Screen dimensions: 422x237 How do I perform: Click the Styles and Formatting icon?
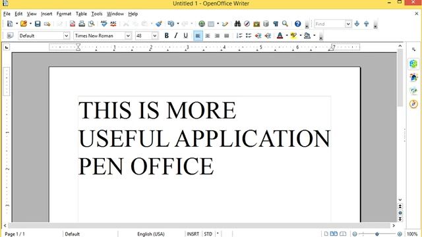click(10, 36)
